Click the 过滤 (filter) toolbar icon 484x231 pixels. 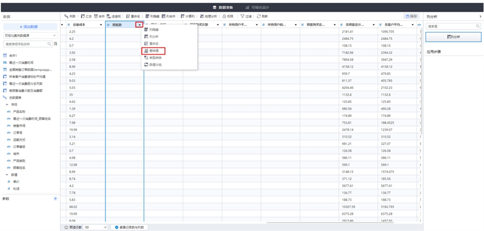click(x=246, y=17)
